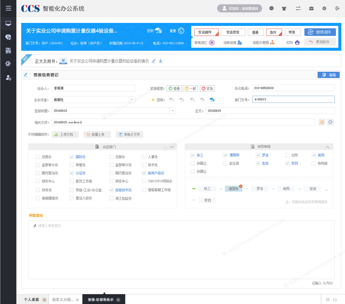The width and height of the screenshot is (345, 304).
Task: Collapse the 领导审阅 panel chevron
Action: pyautogui.click(x=328, y=147)
